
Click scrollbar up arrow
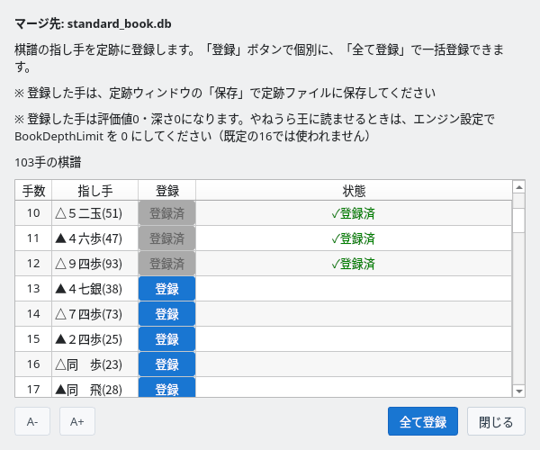[x=518, y=187]
